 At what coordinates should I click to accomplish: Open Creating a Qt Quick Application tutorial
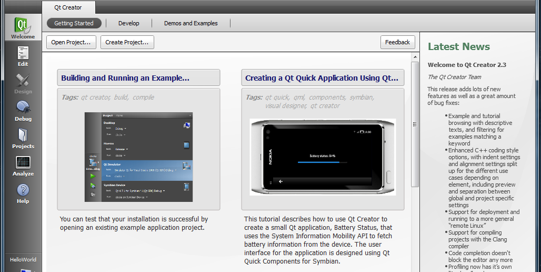[x=323, y=78]
